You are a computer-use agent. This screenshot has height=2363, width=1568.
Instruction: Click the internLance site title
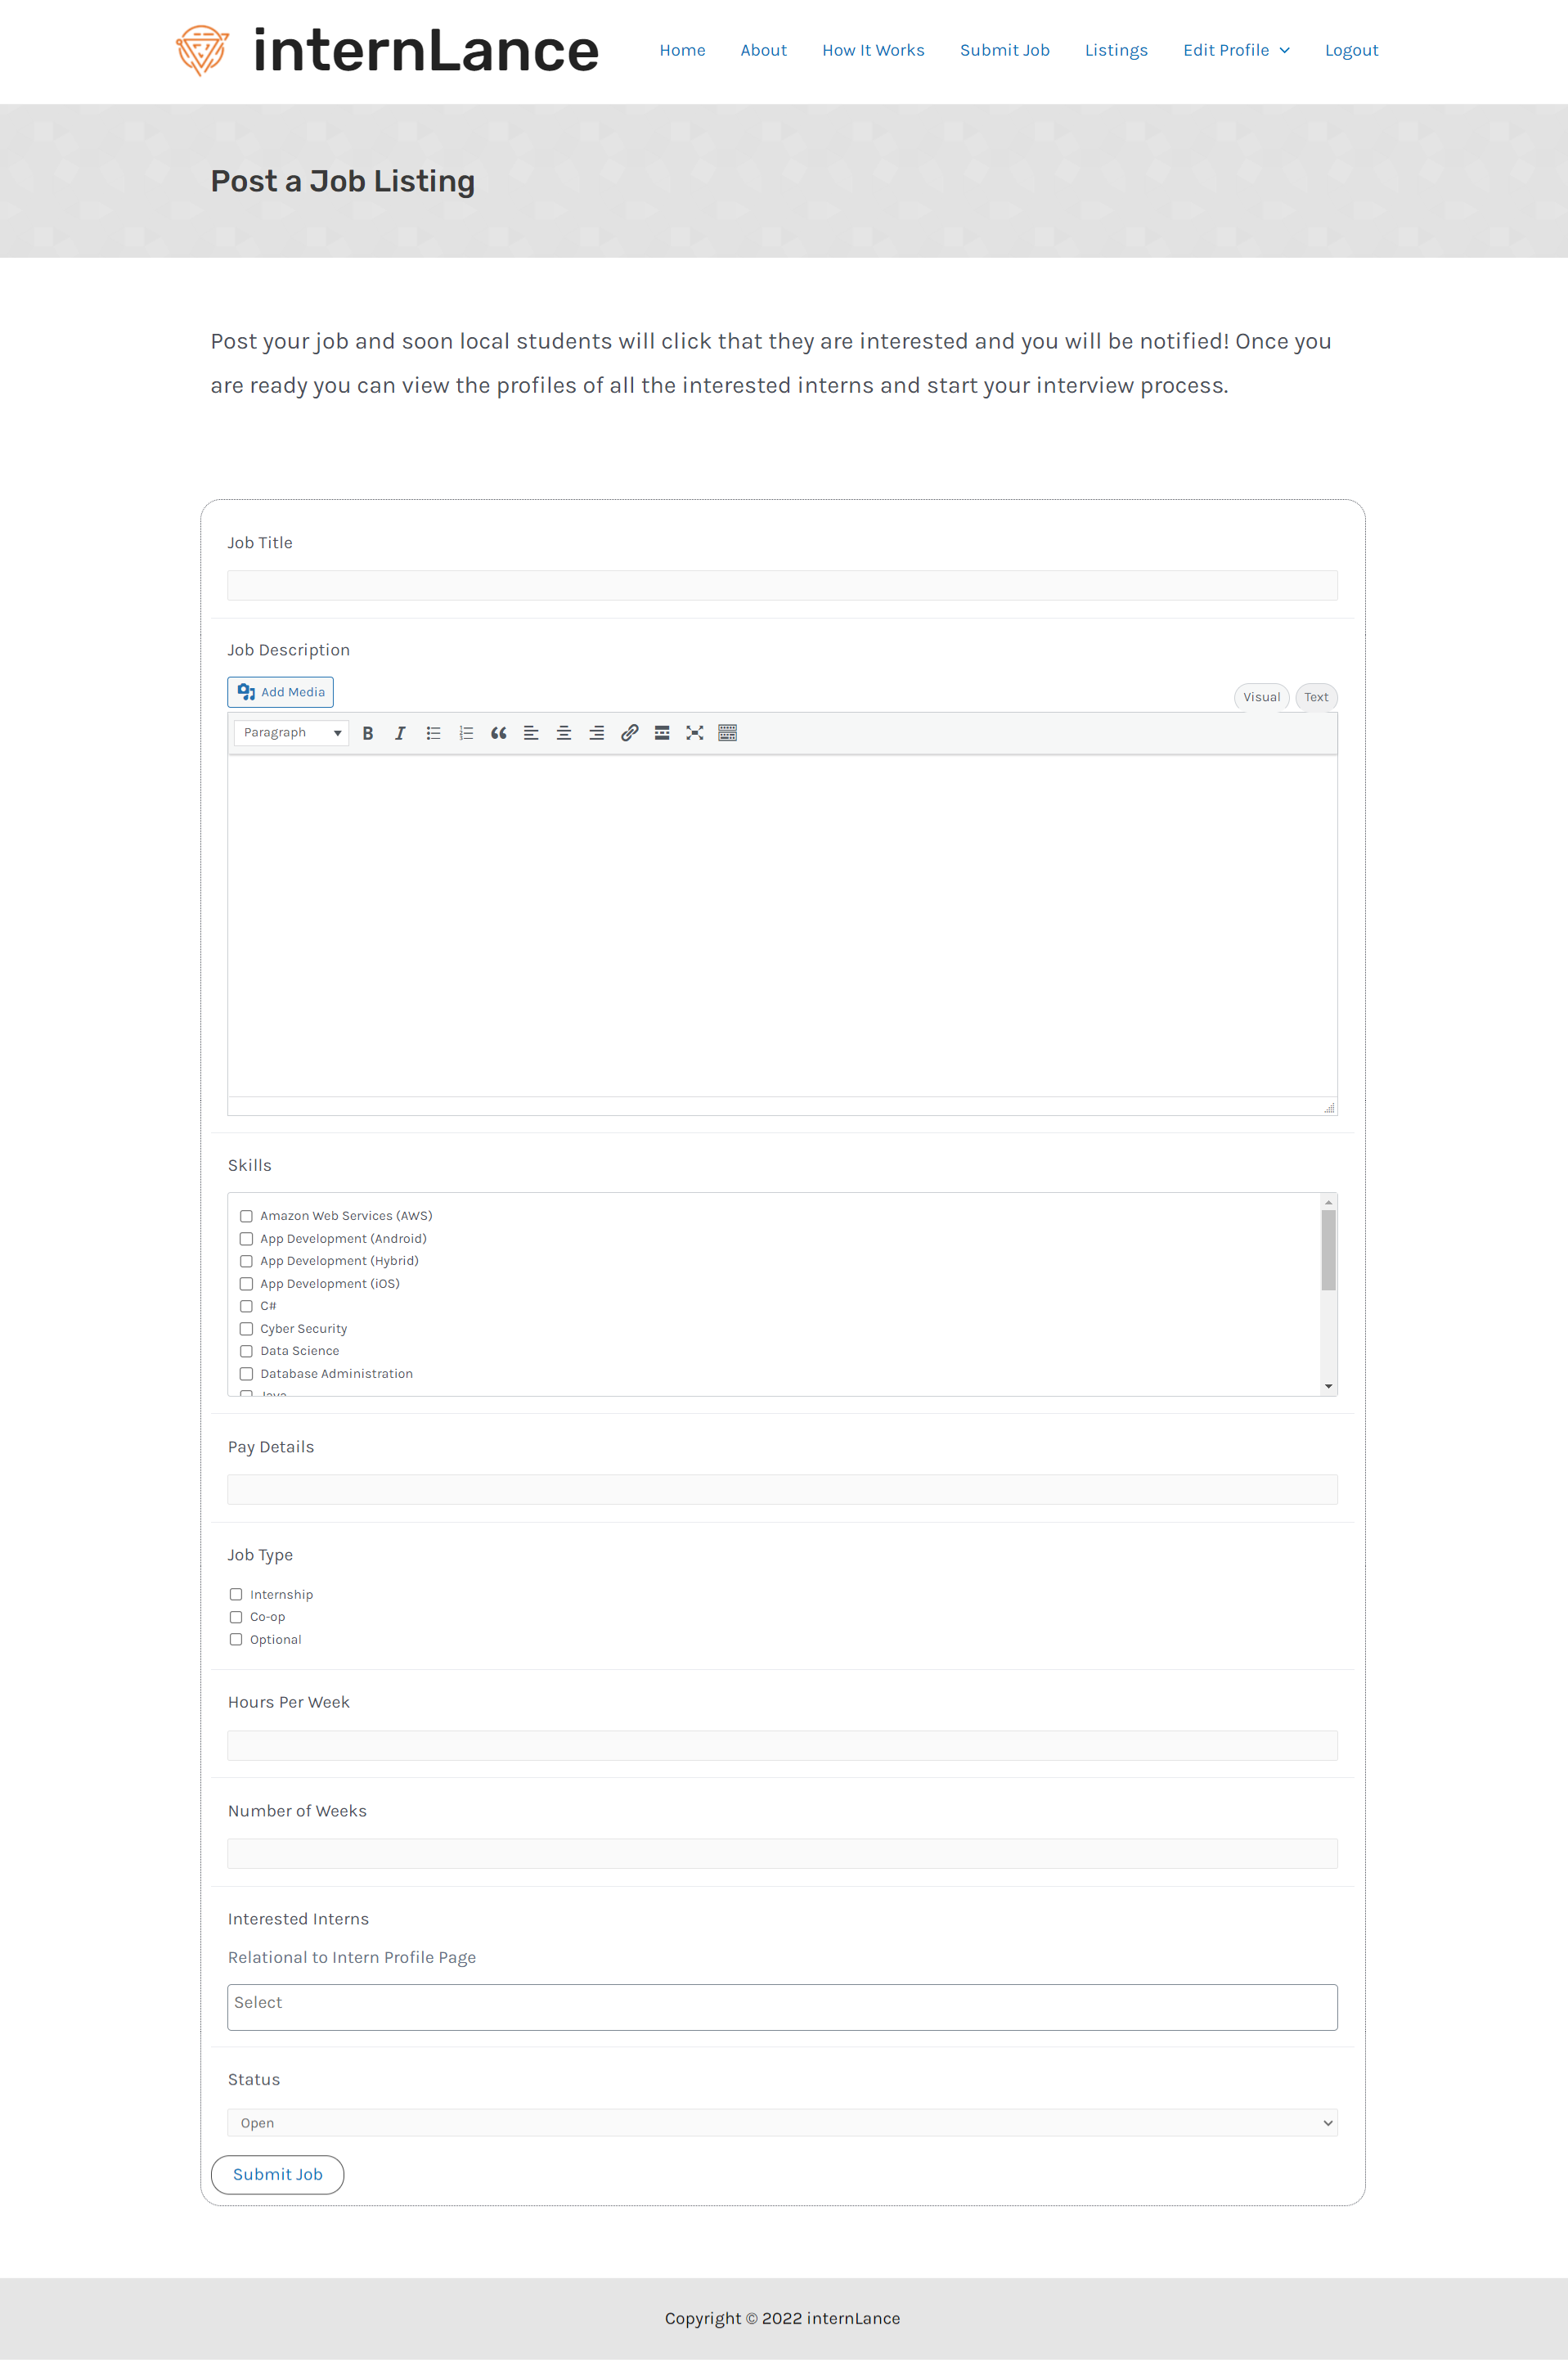(426, 51)
